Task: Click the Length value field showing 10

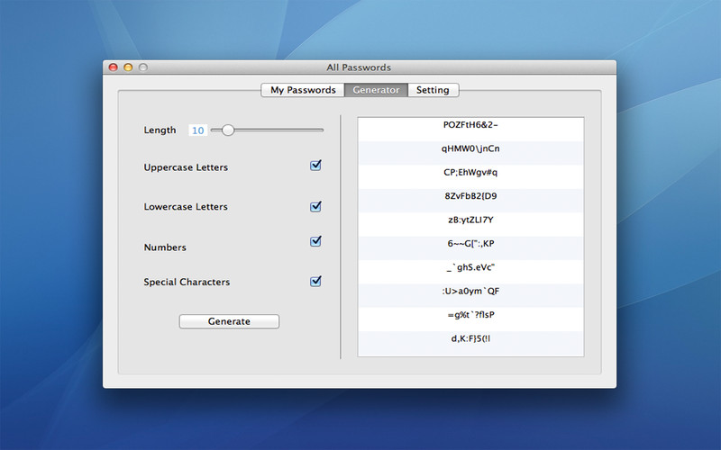Action: [197, 130]
